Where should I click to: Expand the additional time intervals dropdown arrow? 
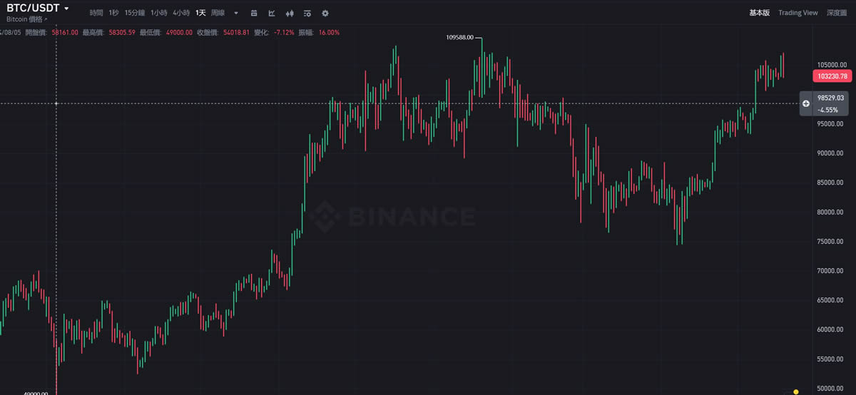click(236, 13)
